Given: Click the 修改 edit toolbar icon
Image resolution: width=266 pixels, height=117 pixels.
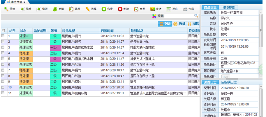Looking at the screenshot, I should click(23, 9).
